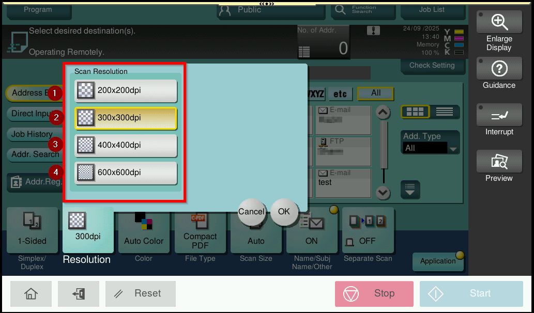This screenshot has width=534, height=313.
Task: Confirm resolution with OK button
Action: click(284, 212)
